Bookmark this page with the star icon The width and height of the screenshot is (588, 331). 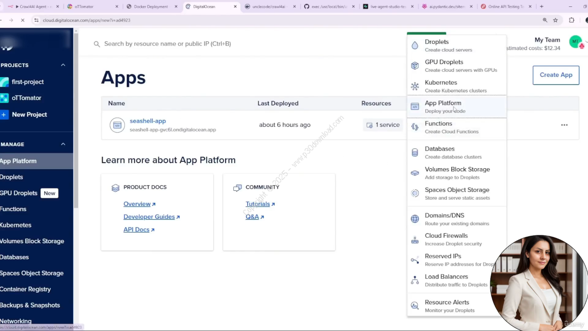point(555,20)
